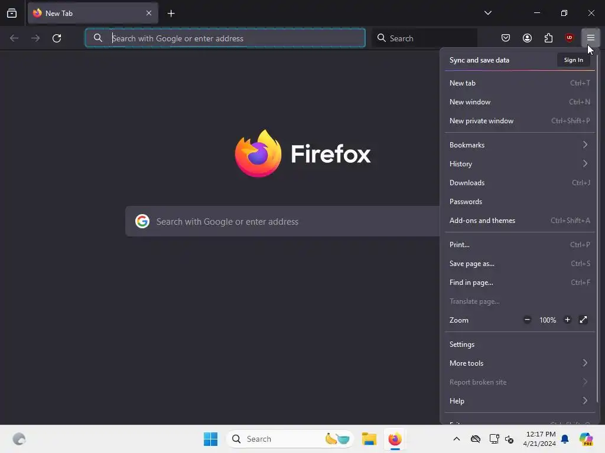Viewport: 605px width, 453px height.
Task: Open the Firefox application menu hamburger button
Action: pos(590,38)
